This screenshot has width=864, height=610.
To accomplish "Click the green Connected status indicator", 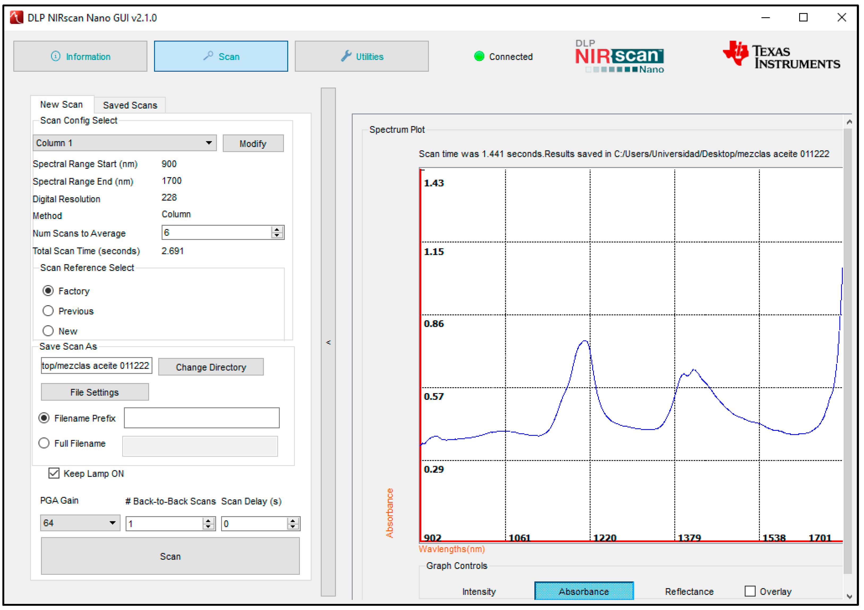I will click(479, 57).
